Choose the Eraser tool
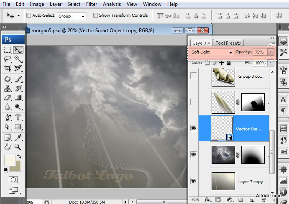 click(x=8, y=97)
